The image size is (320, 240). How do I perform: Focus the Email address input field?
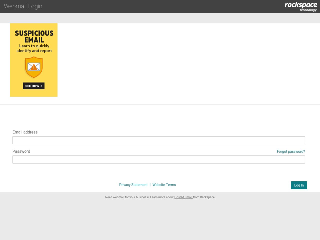pos(159,140)
